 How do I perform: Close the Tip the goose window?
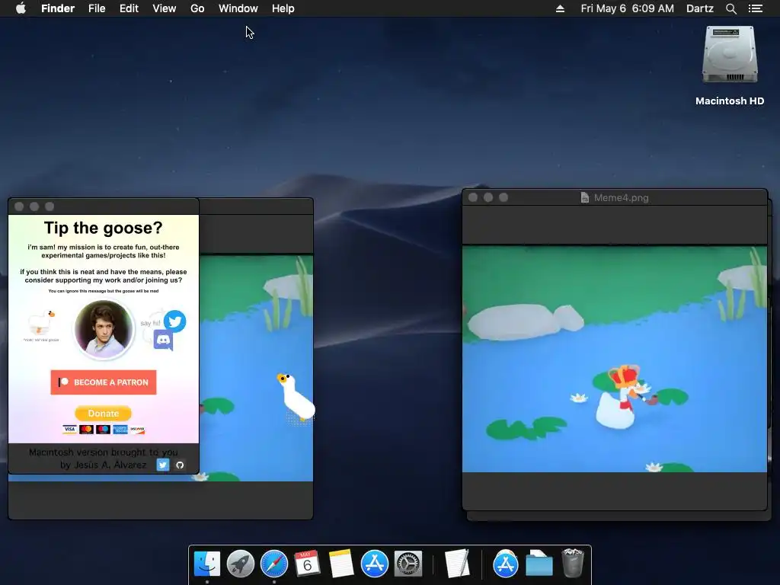[19, 206]
